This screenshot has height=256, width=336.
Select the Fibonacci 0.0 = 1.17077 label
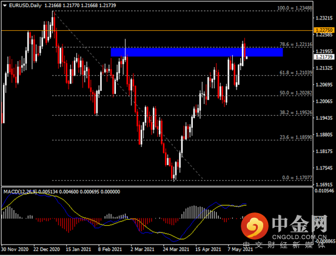click(297, 177)
